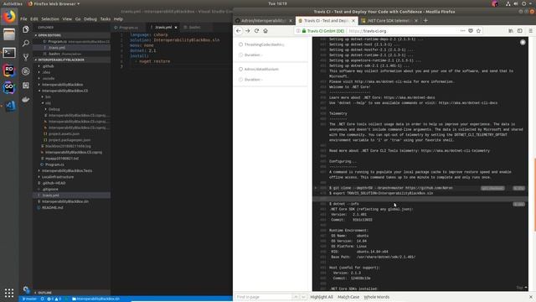The height and width of the screenshot is (302, 536).
Task: Switch to the Program.cs editor tab
Action: click(128, 28)
